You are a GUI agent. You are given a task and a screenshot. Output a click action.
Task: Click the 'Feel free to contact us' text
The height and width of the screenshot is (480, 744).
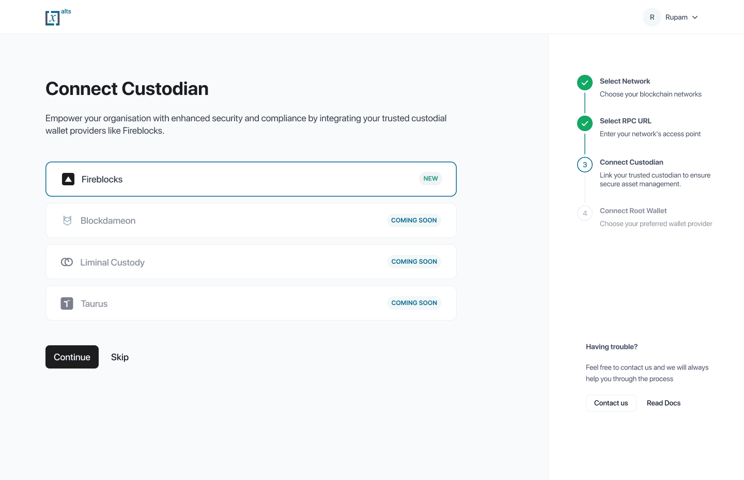click(x=647, y=373)
